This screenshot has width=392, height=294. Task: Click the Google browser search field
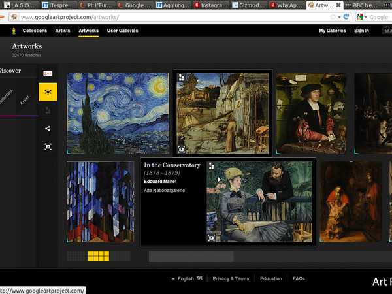380,17
